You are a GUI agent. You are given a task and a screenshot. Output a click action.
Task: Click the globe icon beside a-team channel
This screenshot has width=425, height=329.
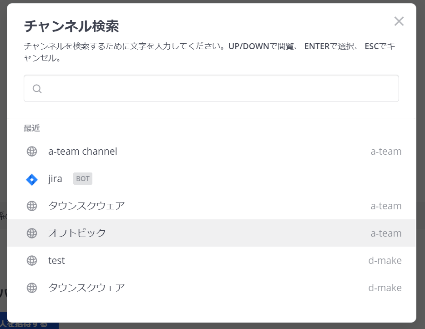point(32,152)
